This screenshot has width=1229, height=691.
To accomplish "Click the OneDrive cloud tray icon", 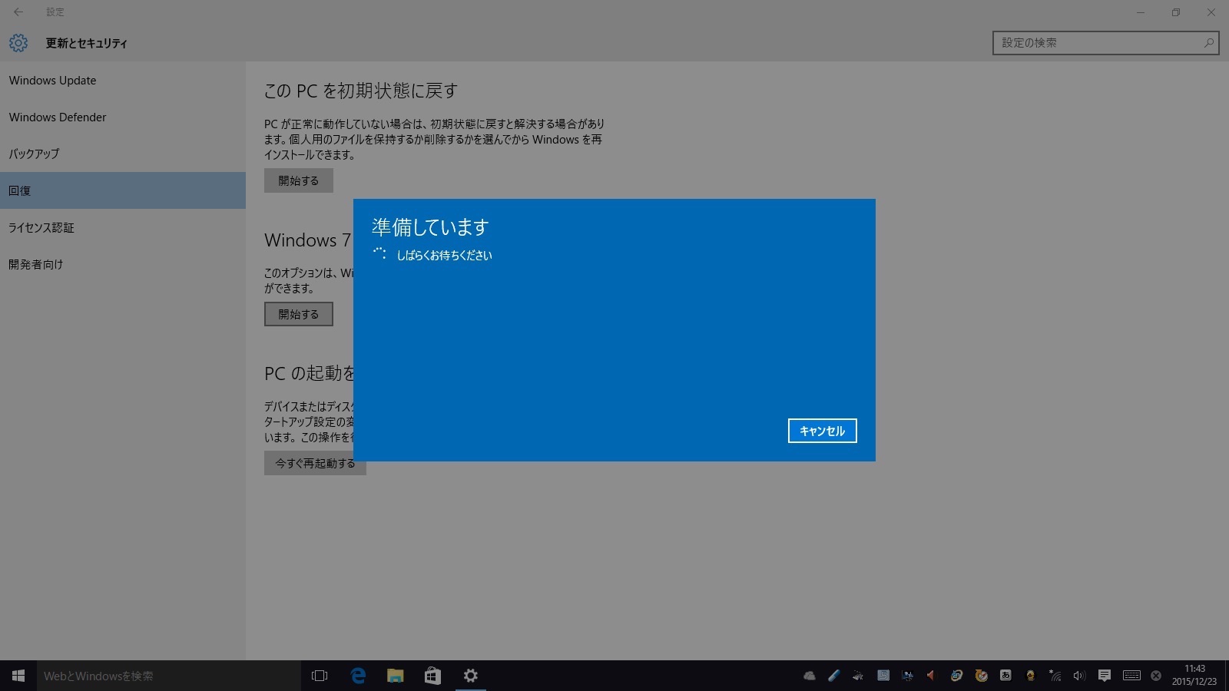I will [810, 676].
